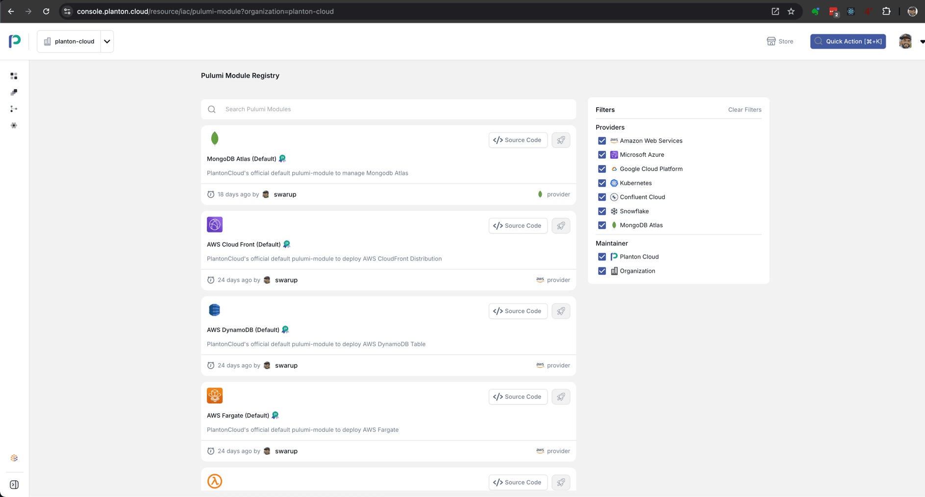
Task: Select the planton-cloud organization button
Action: point(69,42)
